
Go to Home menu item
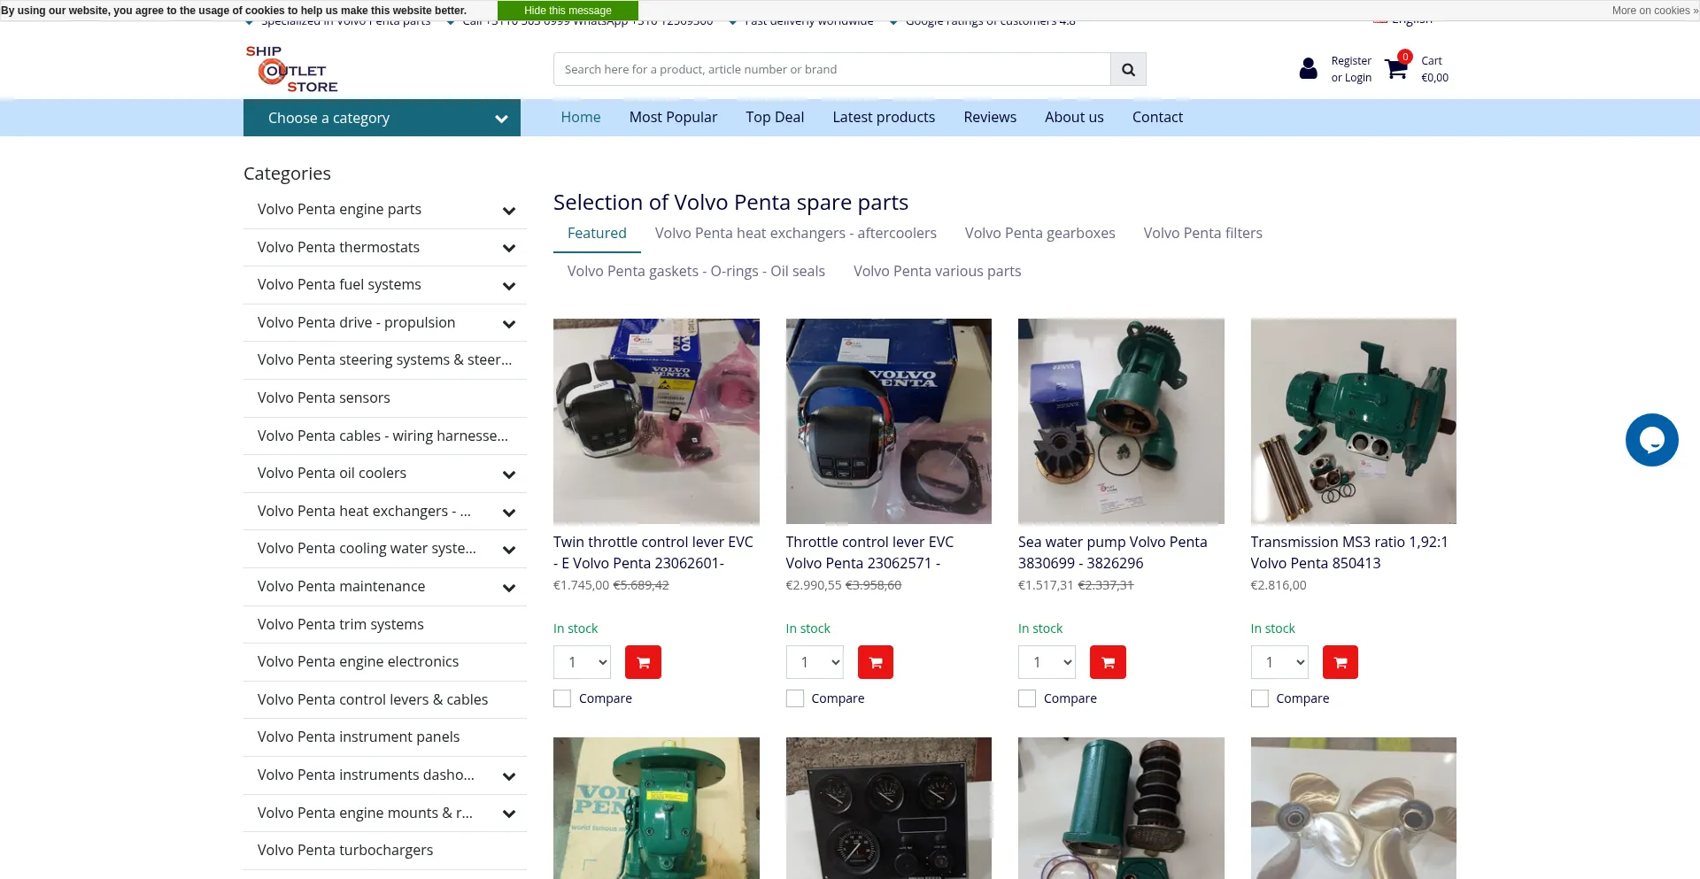pos(581,117)
